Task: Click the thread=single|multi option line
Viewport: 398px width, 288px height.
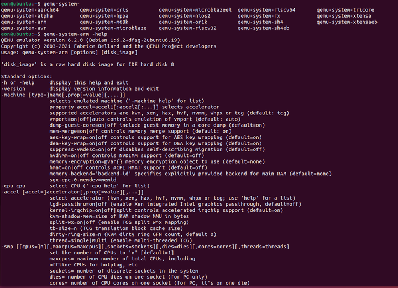Action: (121, 240)
